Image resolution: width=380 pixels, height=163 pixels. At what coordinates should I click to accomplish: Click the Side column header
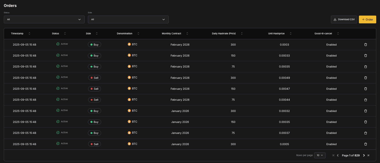[x=88, y=33]
